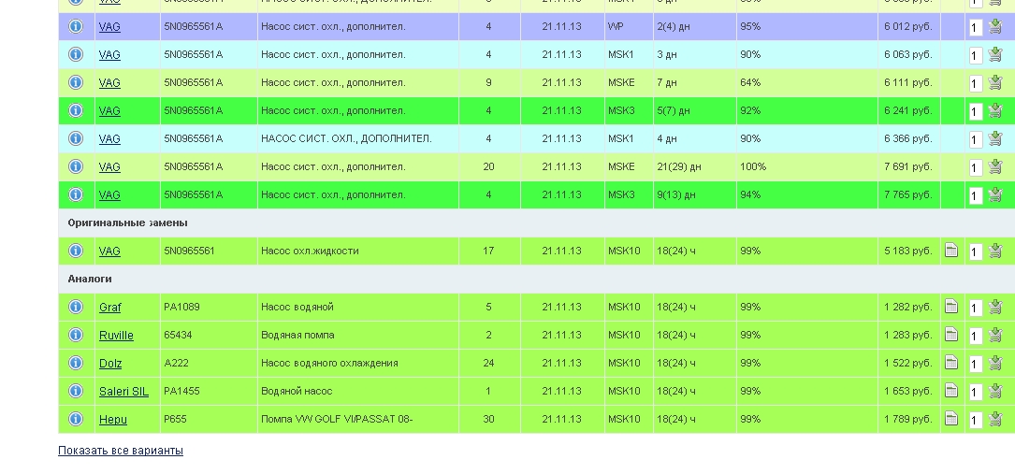Image resolution: width=1015 pixels, height=474 pixels.
Task: Add the 6 012 руб. VAG item to cart
Action: point(995,26)
